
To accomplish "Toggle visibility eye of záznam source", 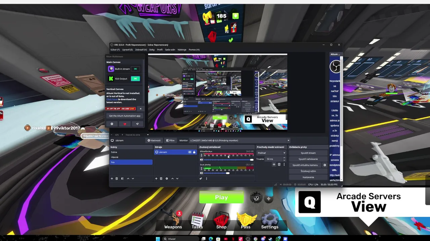I will [189, 152].
